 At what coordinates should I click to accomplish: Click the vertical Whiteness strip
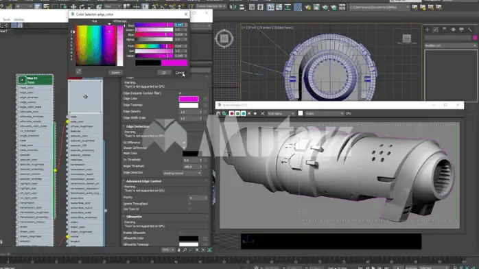click(120, 45)
